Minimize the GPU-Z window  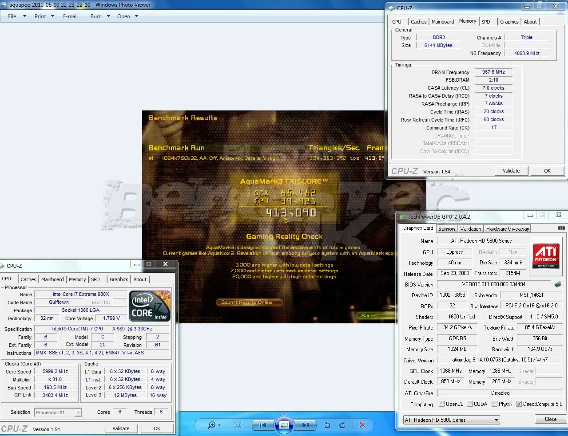coord(530,215)
